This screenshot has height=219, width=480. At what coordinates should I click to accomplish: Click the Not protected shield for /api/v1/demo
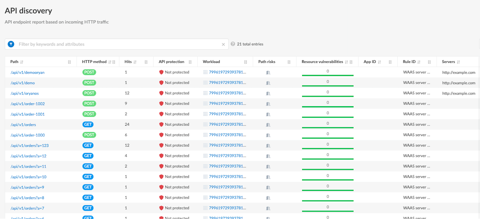click(161, 82)
